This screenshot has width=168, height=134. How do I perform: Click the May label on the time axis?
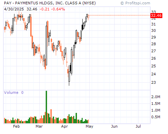pos(89,127)
